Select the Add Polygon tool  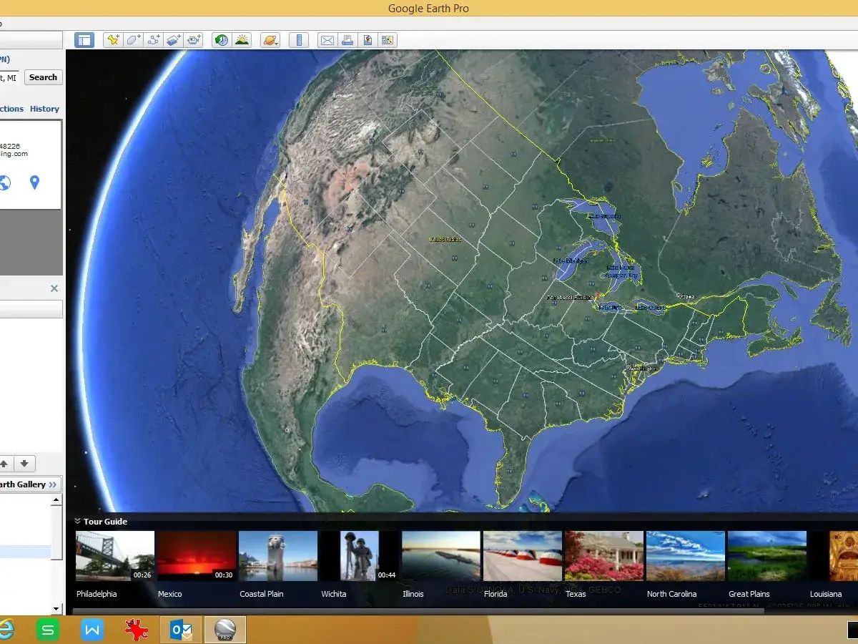133,40
